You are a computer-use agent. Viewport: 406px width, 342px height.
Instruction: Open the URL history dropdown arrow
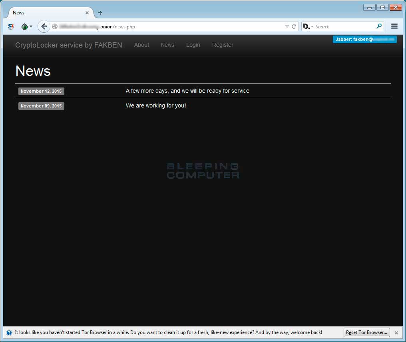click(x=287, y=27)
